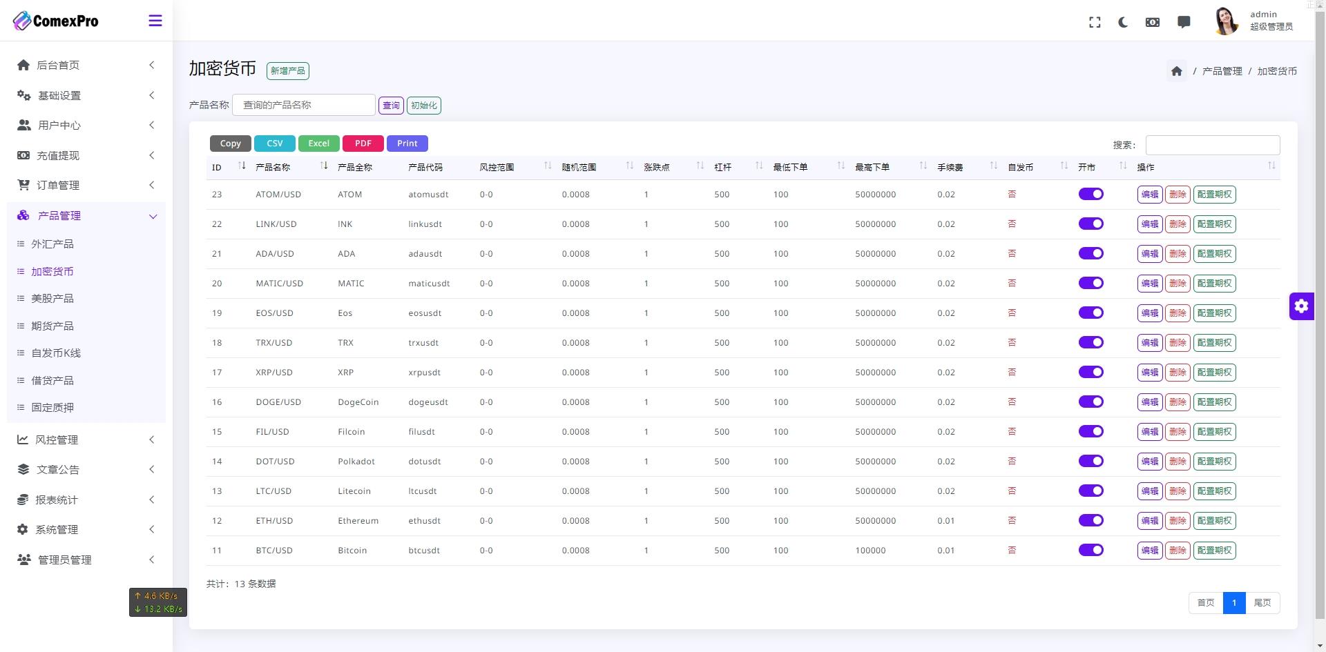Viewport: 1326px width, 652px height.
Task: Open 外汇产品 in the sidebar submenu
Action: 52,244
